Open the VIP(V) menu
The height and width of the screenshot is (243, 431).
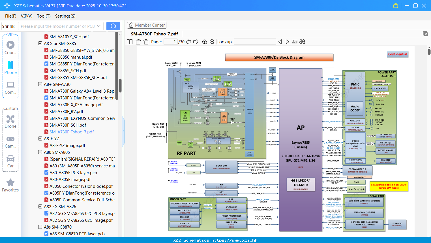pyautogui.click(x=27, y=16)
